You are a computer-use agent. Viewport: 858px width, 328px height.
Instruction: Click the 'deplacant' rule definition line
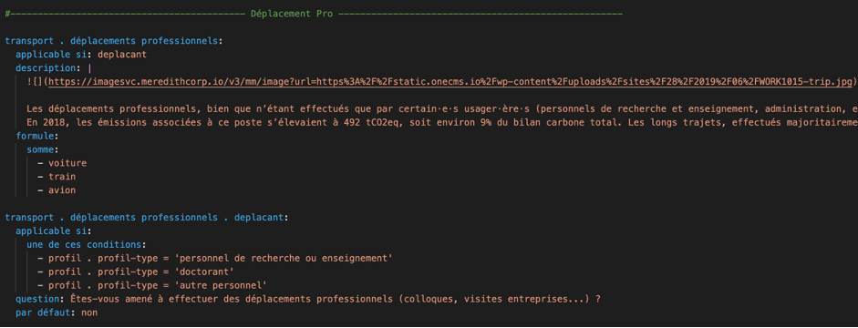147,218
